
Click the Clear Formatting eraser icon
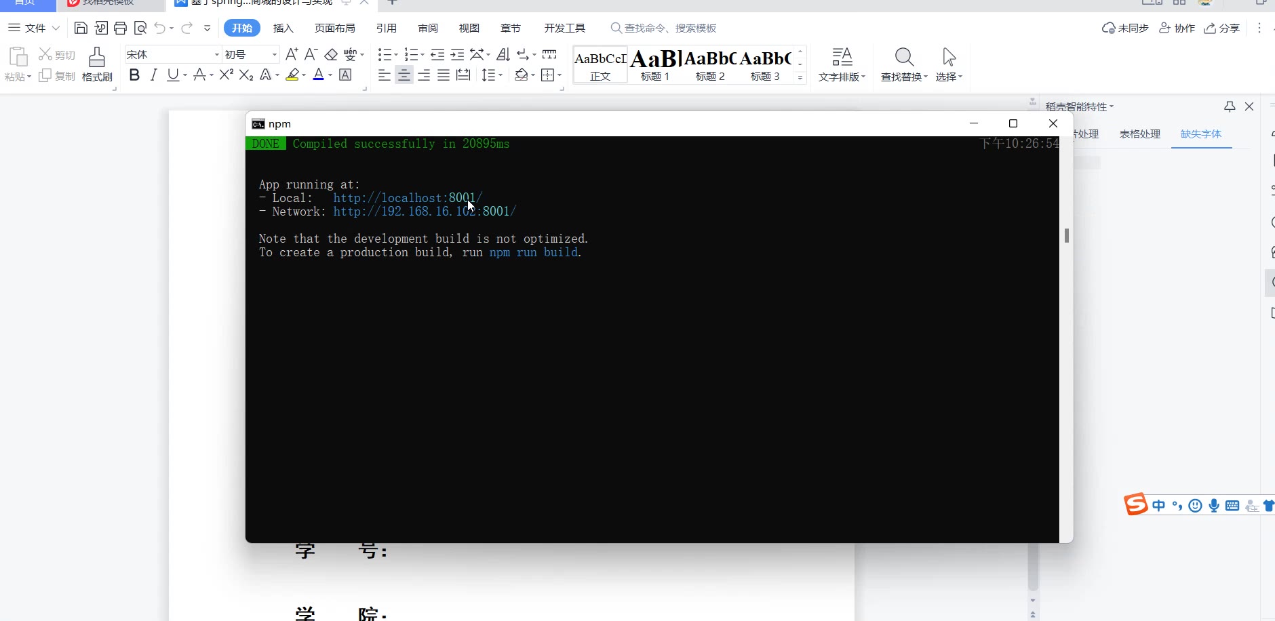(331, 54)
